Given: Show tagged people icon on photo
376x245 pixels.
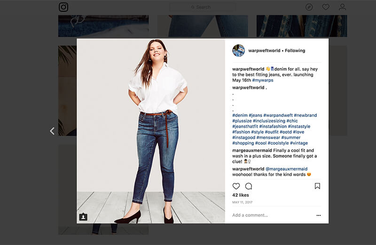Looking at the screenshot, I should tap(83, 217).
